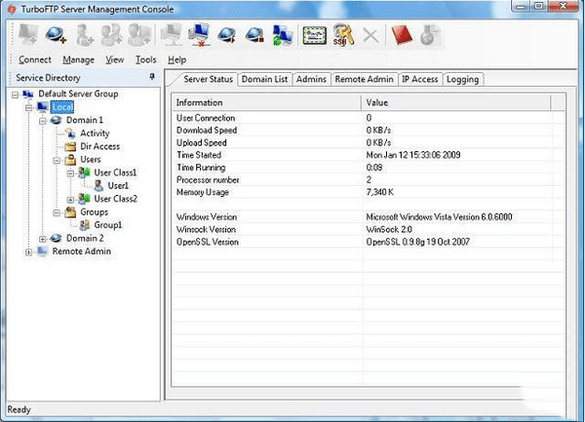Click the Value column header
585x422 pixels.
coord(456,102)
